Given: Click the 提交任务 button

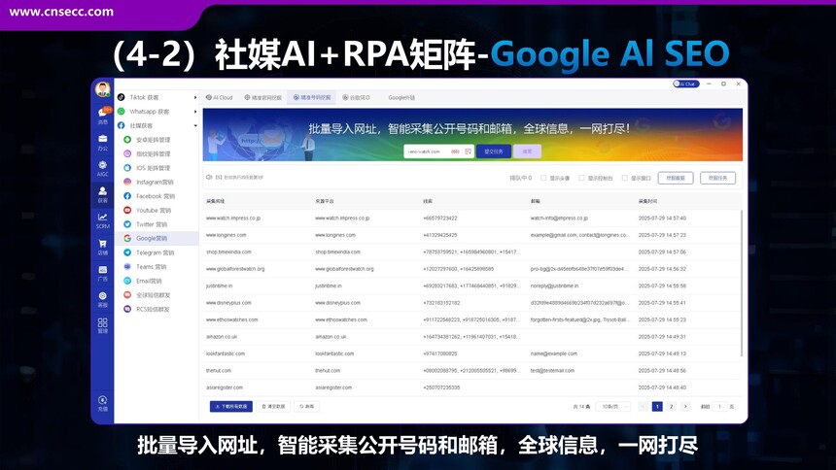Looking at the screenshot, I should [x=493, y=151].
